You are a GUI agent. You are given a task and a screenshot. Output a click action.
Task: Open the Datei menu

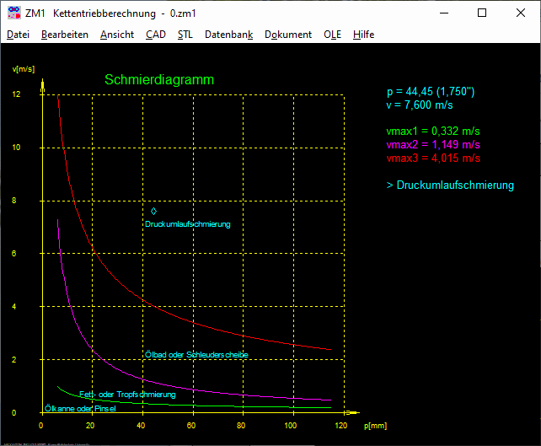pyautogui.click(x=18, y=35)
